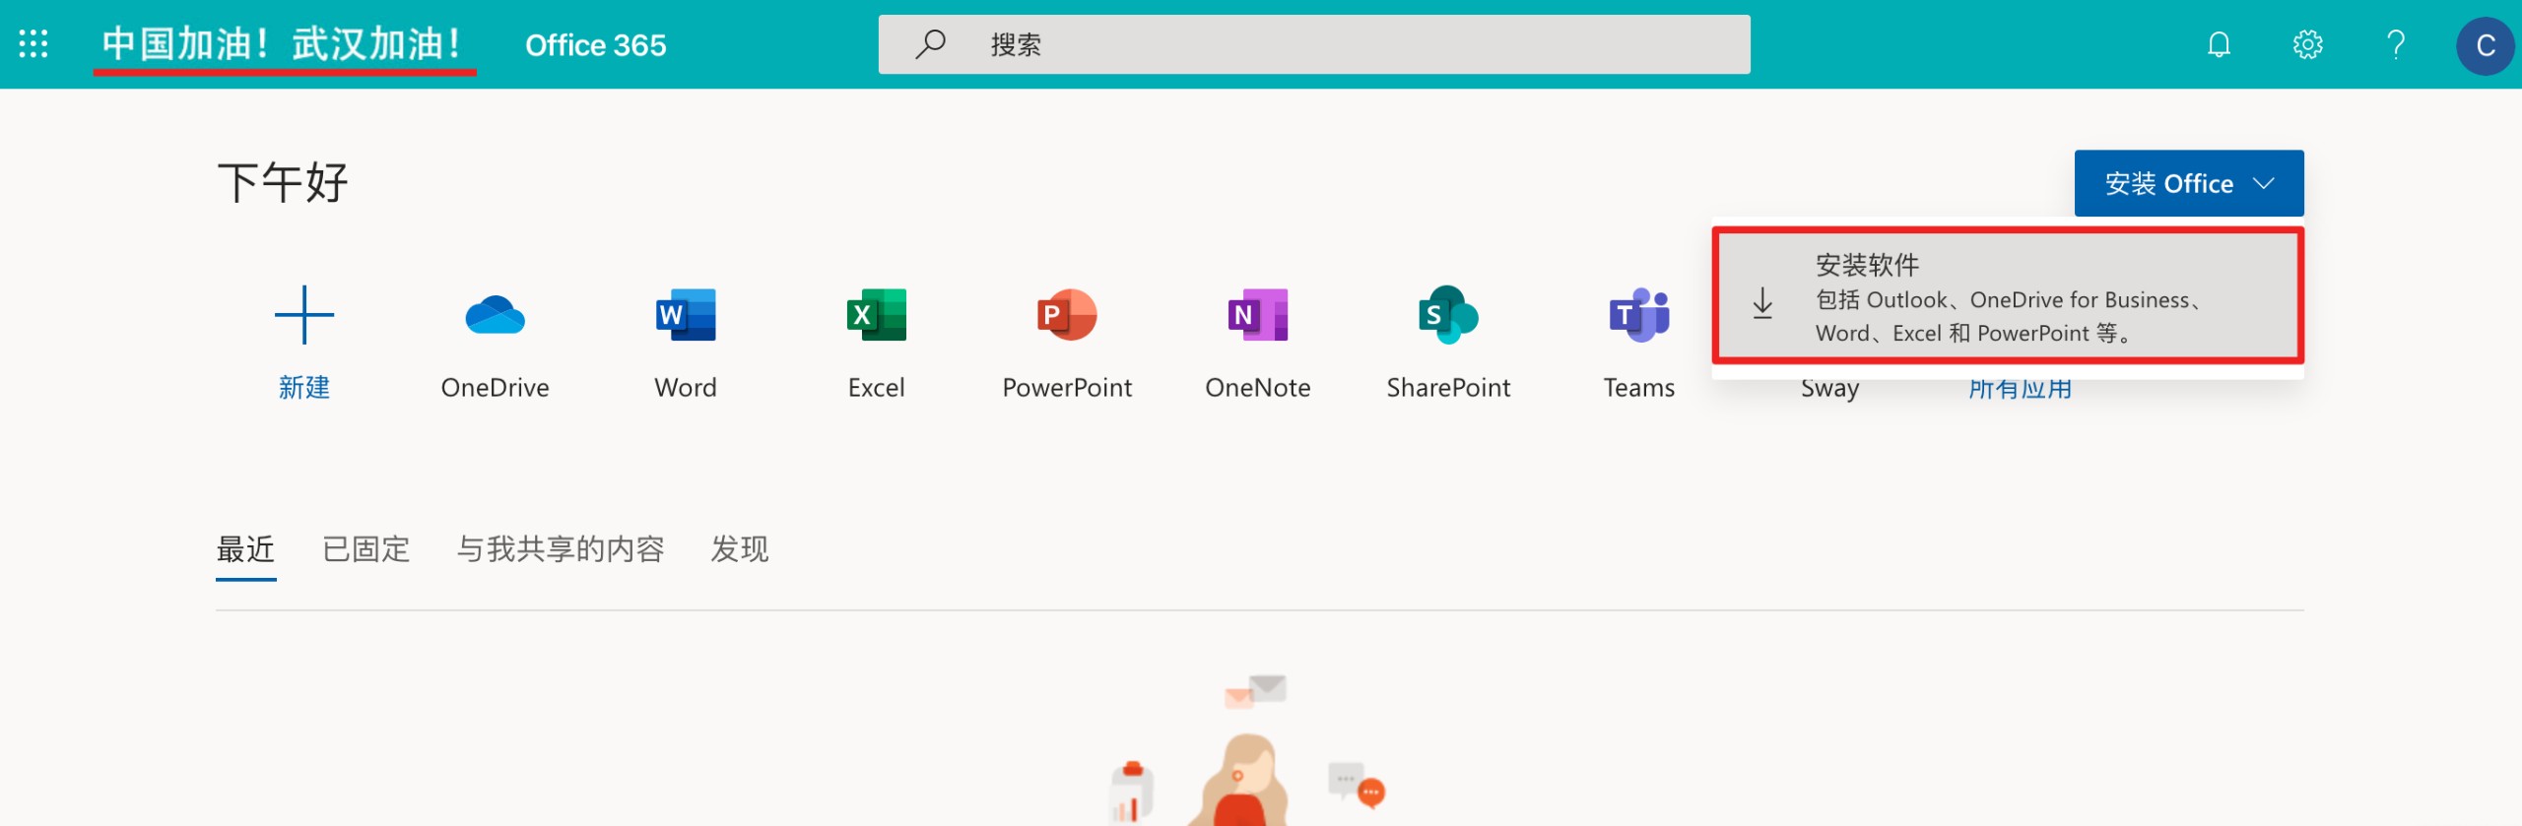Launch Microsoft Teams
Image resolution: width=2522 pixels, height=826 pixels.
(1638, 316)
